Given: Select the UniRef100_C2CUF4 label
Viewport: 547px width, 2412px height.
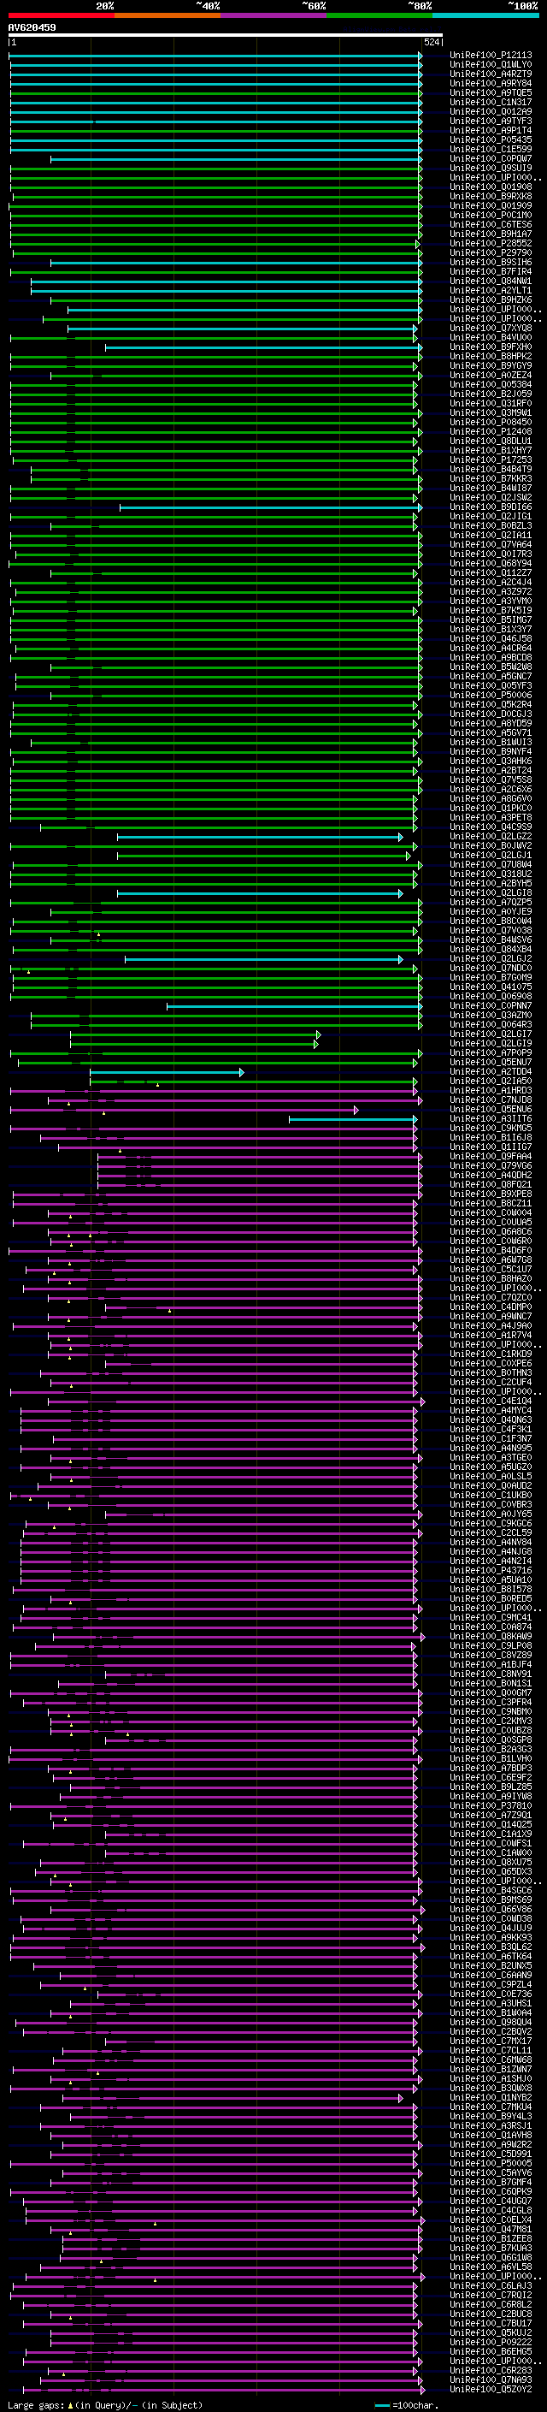Looking at the screenshot, I should click(491, 1383).
